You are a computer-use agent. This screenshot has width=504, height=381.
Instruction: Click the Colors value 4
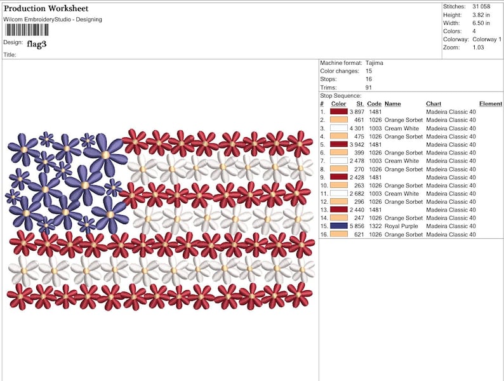click(474, 31)
